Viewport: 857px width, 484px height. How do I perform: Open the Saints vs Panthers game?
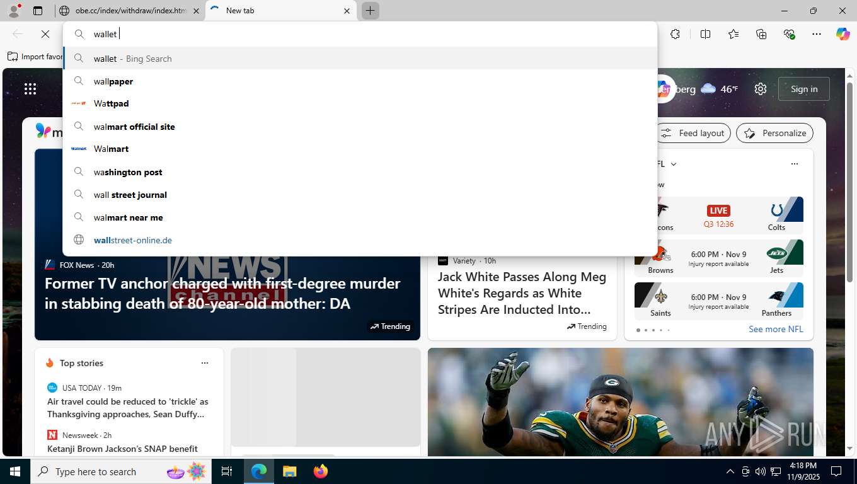719,301
